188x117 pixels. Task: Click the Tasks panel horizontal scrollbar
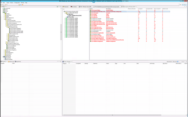click(x=112, y=115)
